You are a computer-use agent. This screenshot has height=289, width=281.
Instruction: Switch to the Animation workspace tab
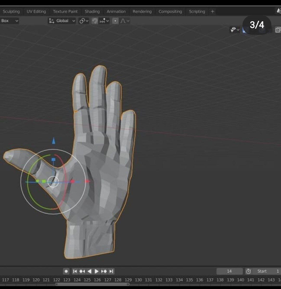[x=116, y=11]
